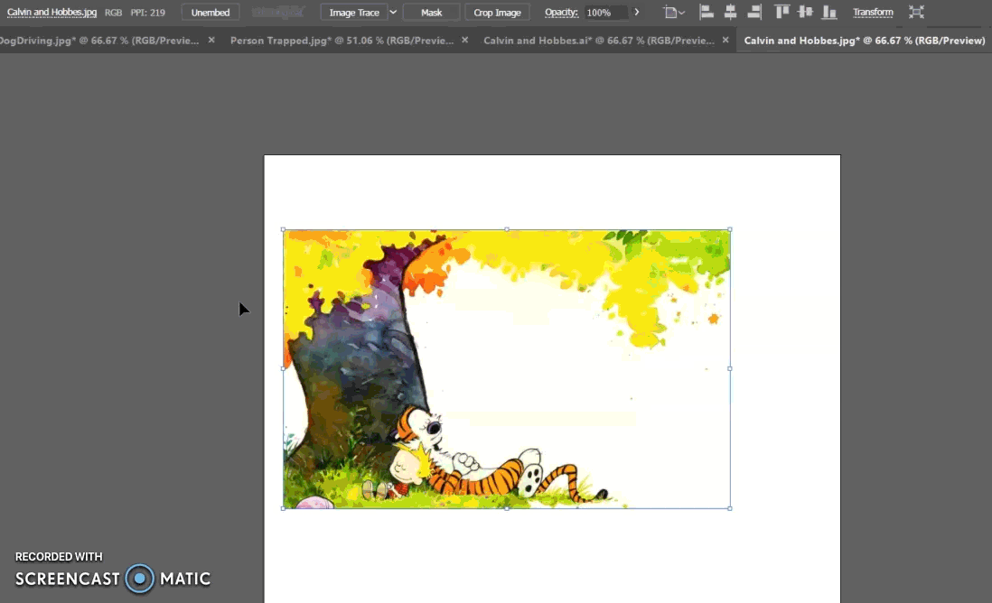Align objects to the horizontal left
Screen dimensions: 992x603
click(707, 12)
